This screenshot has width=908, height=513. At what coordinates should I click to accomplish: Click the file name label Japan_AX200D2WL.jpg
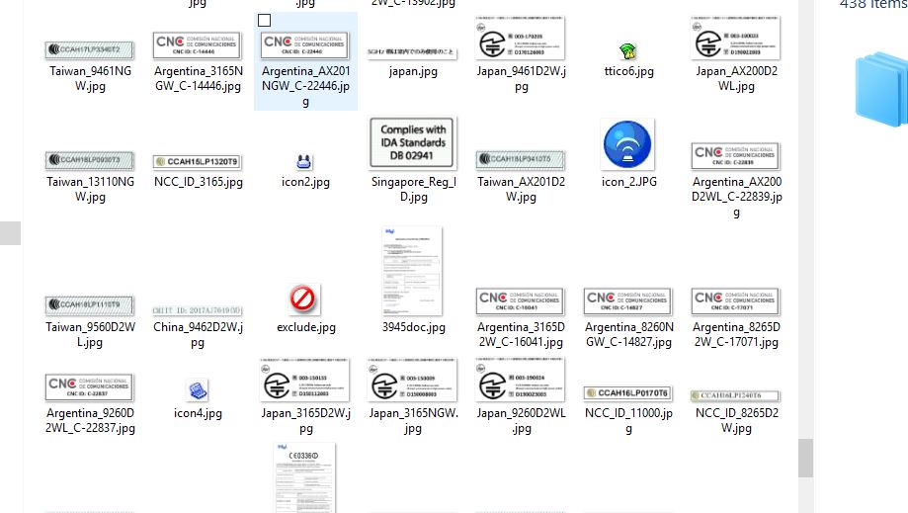click(737, 78)
